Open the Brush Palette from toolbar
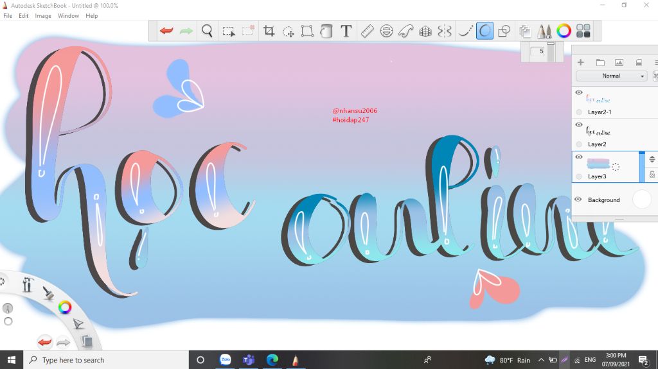The width and height of the screenshot is (658, 369). point(544,31)
